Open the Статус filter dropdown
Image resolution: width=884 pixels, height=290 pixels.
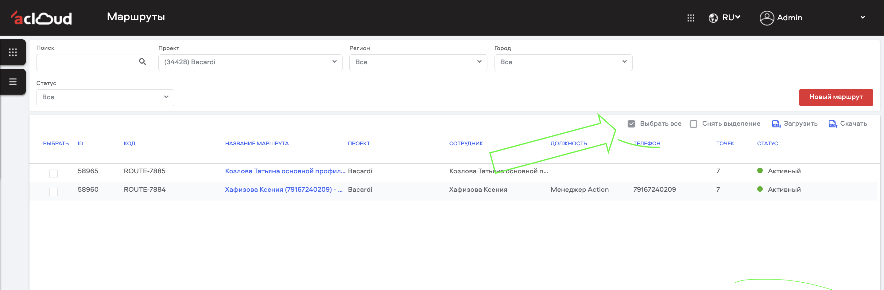[105, 98]
